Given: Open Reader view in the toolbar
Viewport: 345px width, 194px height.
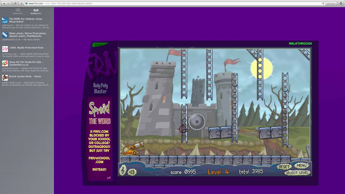Looking at the screenshot, I should (331, 4).
